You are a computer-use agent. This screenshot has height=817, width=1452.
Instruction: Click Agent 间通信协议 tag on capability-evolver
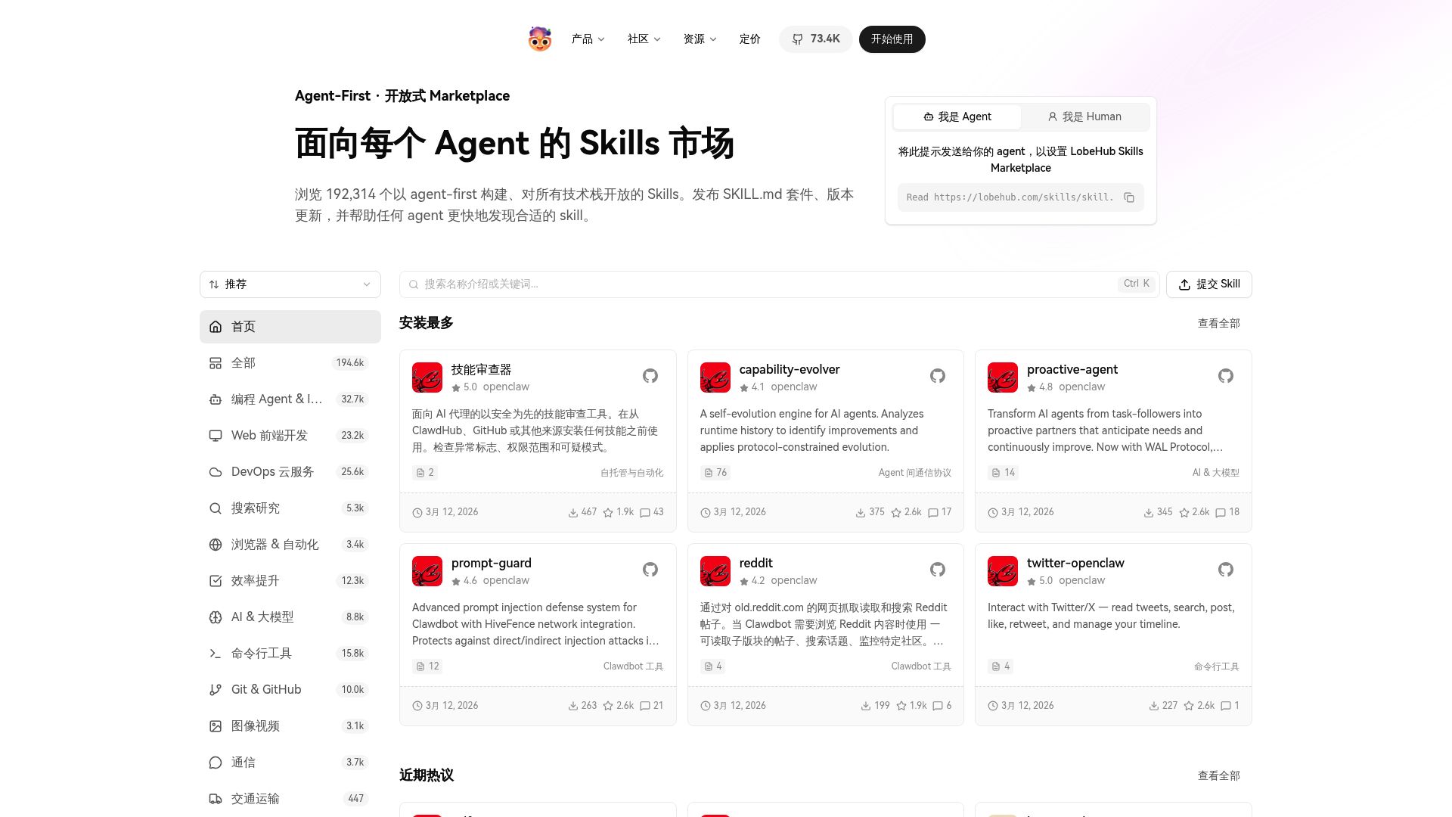914,473
